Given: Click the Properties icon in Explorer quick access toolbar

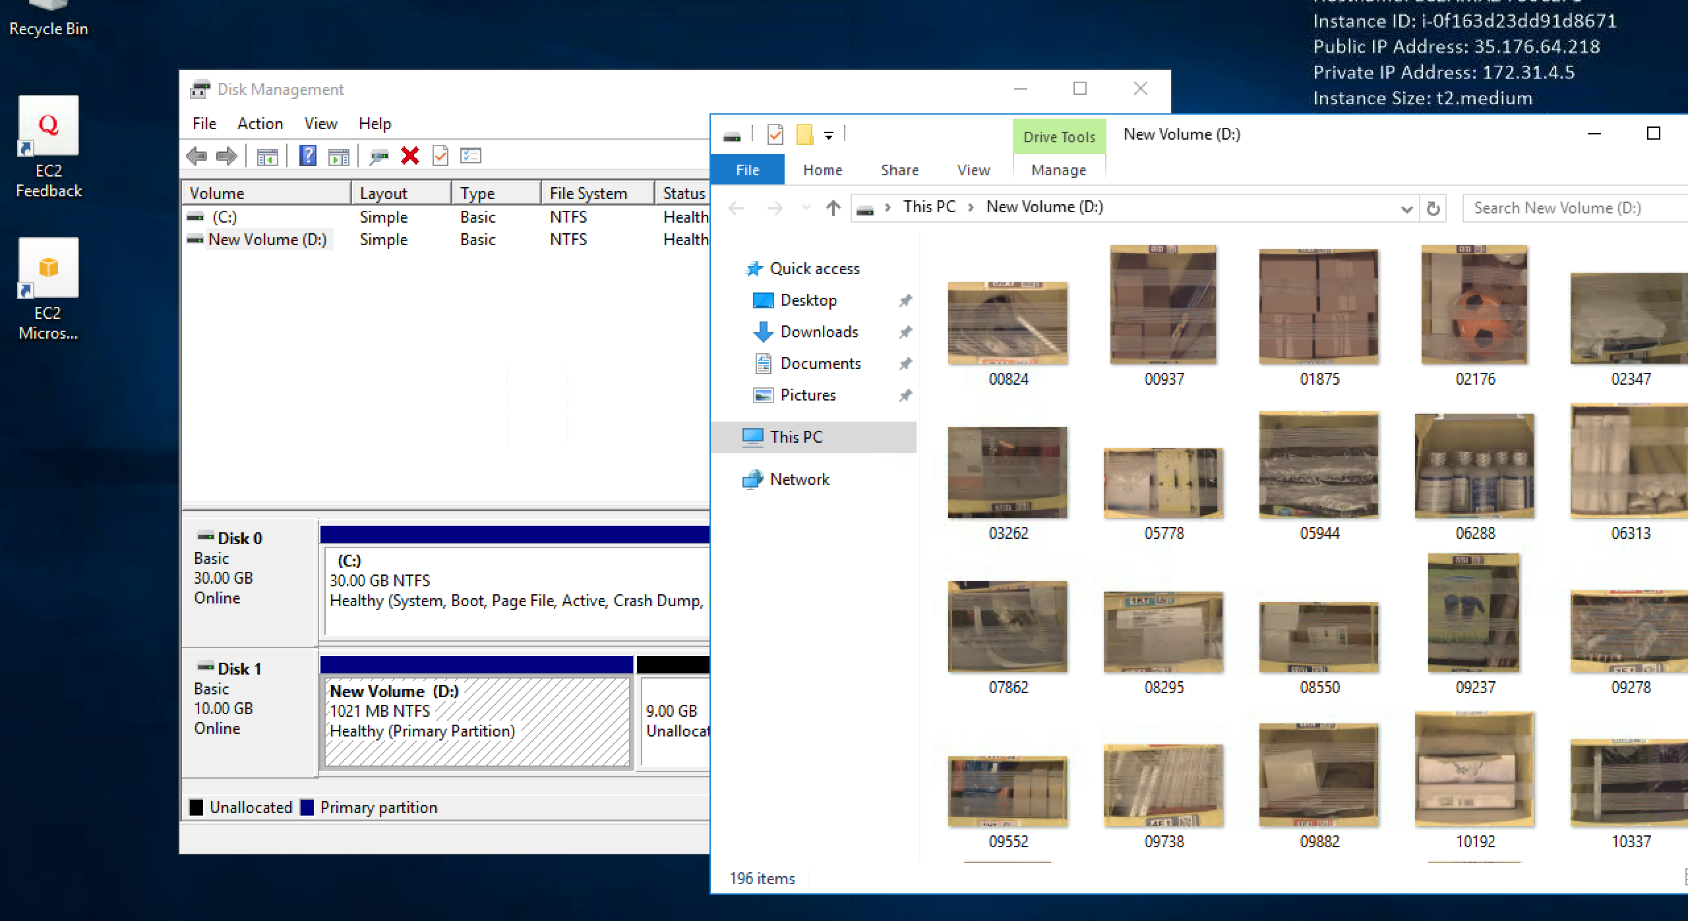Looking at the screenshot, I should tap(775, 134).
